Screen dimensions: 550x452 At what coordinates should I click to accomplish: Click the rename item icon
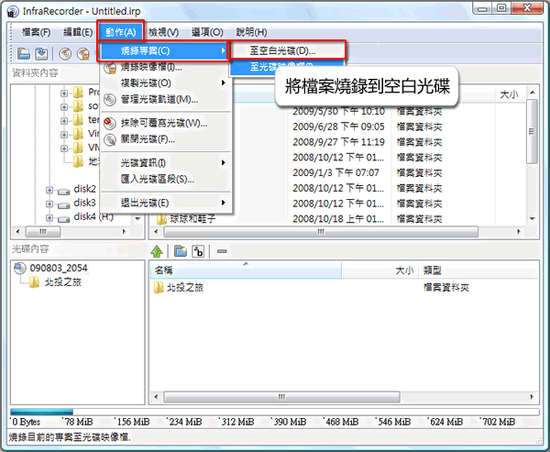click(198, 251)
